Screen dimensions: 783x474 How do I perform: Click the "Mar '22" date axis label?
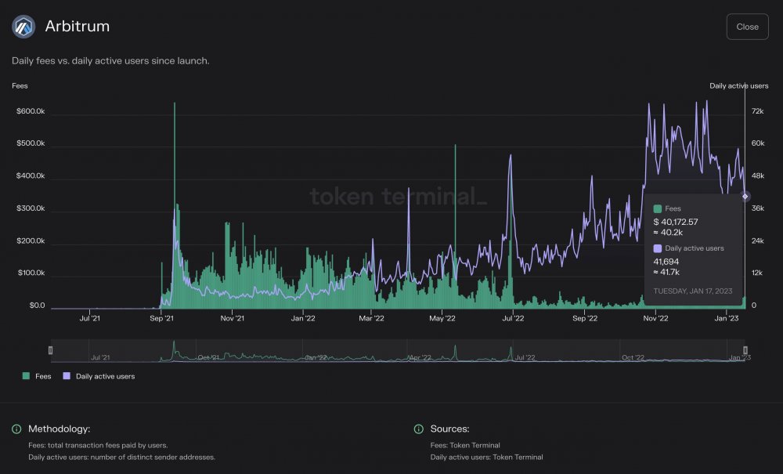[x=371, y=318]
